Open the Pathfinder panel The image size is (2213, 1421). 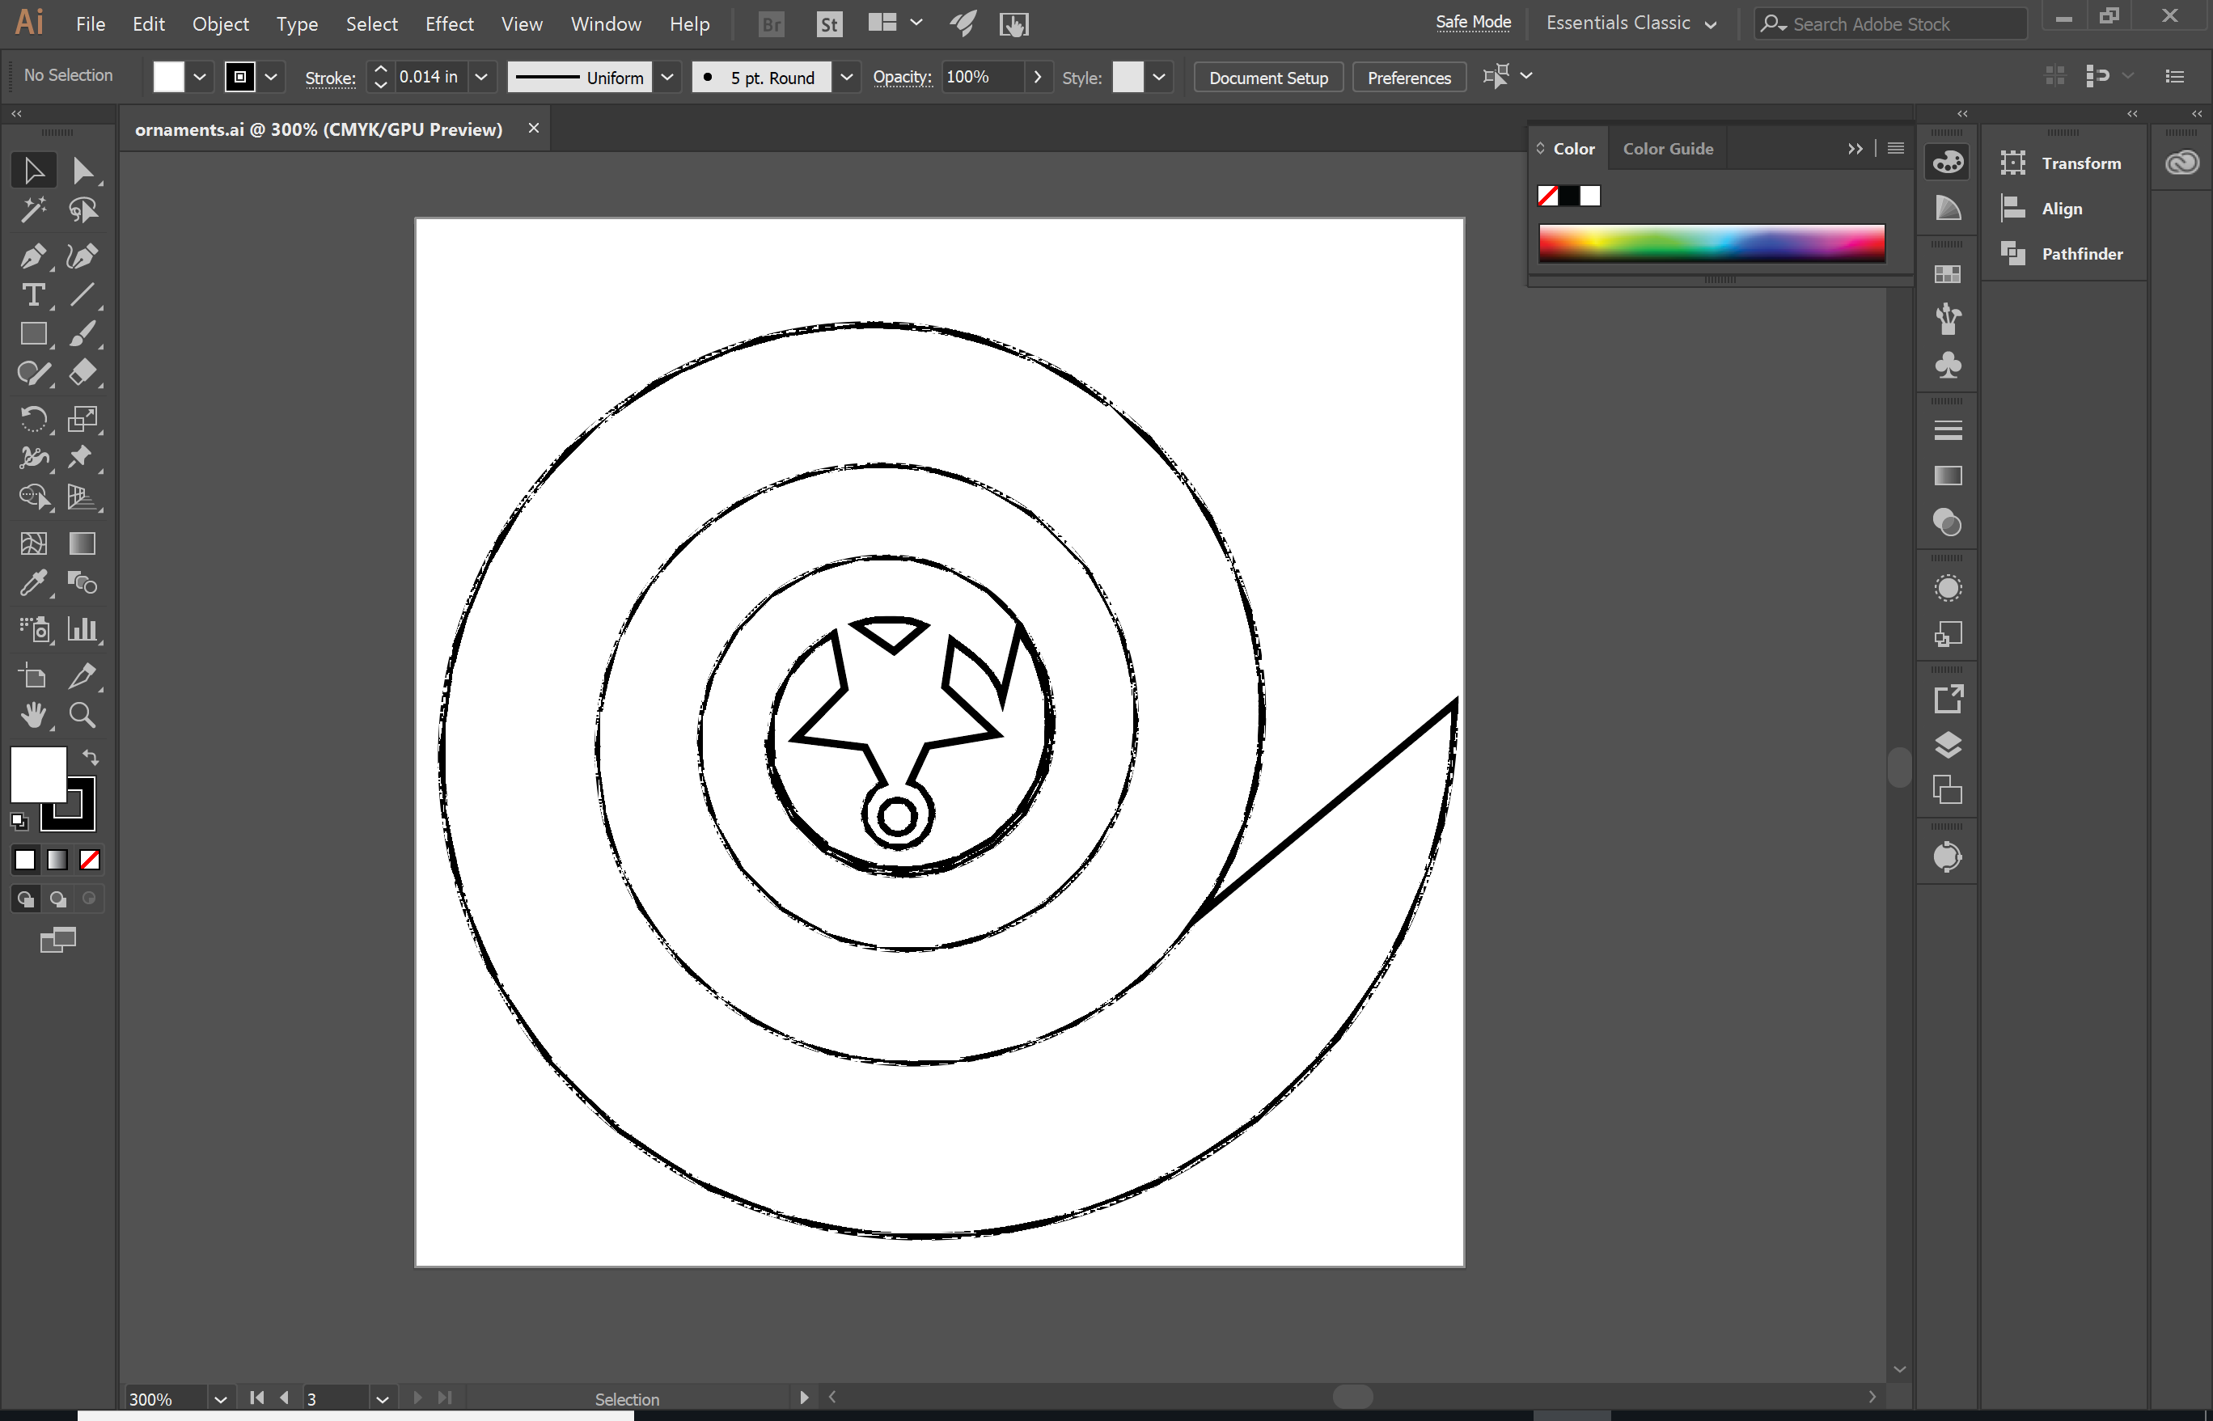point(2062,254)
